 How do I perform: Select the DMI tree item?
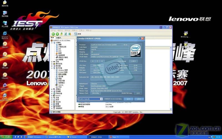[59, 49]
